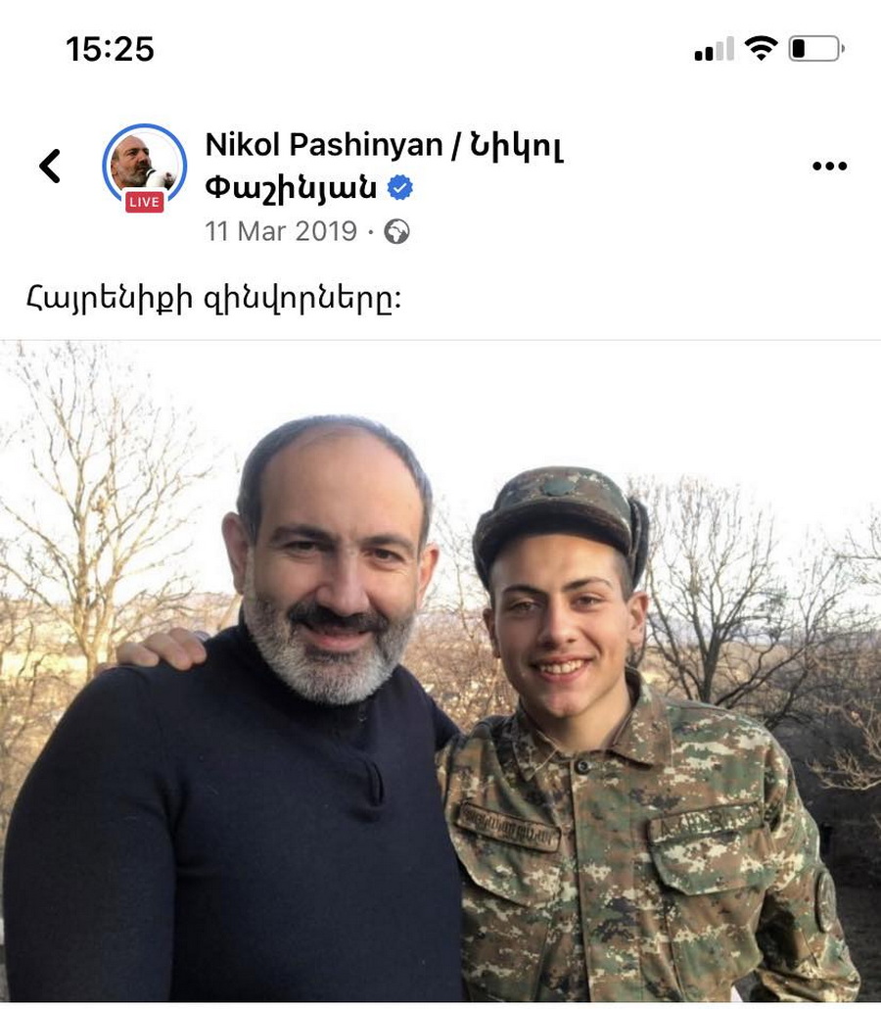Open the posted photo full screen
The width and height of the screenshot is (881, 1009).
coord(440,671)
